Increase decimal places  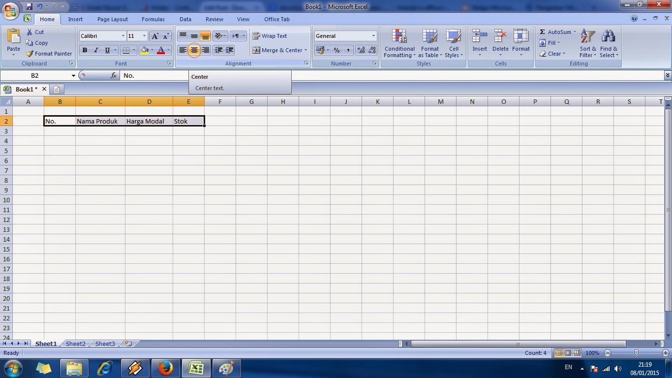361,50
